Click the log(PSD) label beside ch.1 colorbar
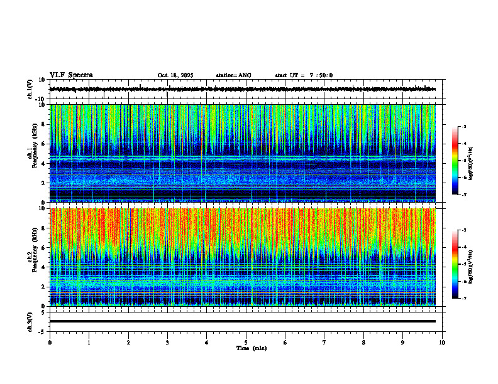Viewport: 498px width, 384px height. coord(471,163)
